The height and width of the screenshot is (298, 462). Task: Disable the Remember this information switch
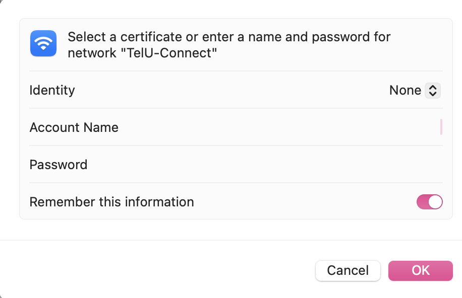pos(429,202)
